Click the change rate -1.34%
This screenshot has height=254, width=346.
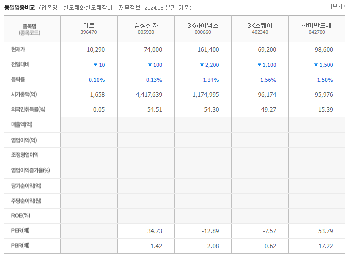pos(210,80)
